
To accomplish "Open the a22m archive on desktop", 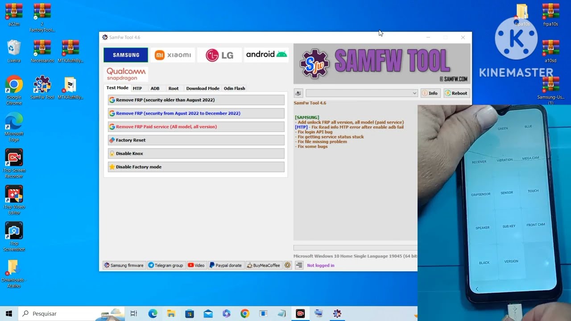I will click(14, 15).
